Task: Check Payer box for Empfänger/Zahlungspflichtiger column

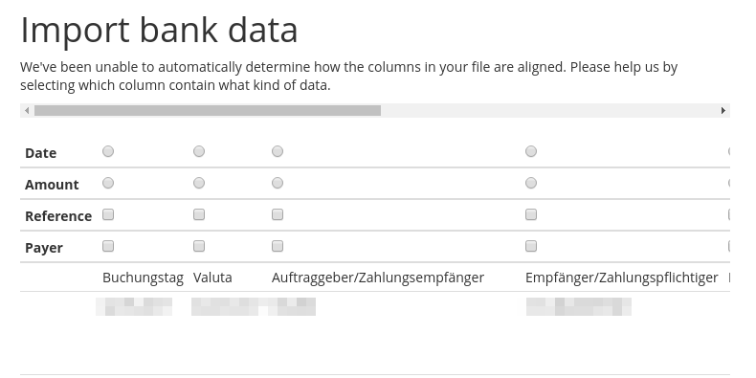Action: [x=531, y=246]
